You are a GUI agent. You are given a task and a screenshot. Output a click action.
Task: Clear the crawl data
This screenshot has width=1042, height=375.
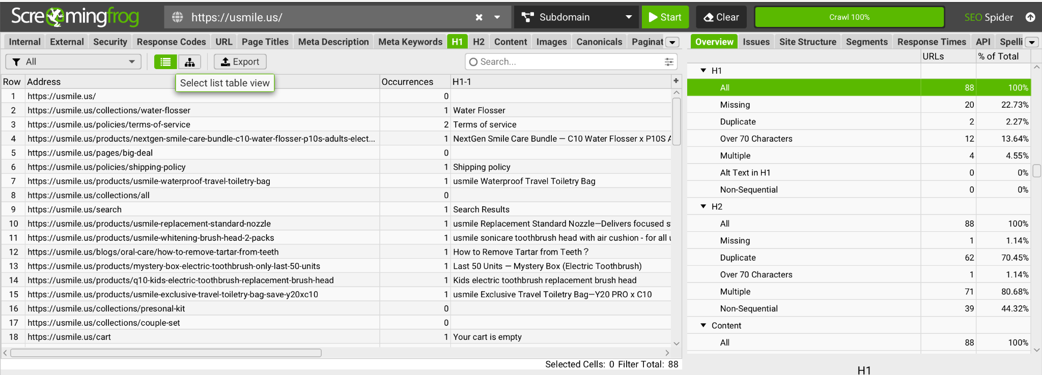click(721, 17)
